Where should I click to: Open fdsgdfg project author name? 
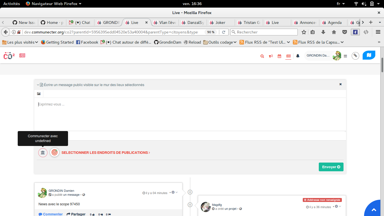coord(217,205)
